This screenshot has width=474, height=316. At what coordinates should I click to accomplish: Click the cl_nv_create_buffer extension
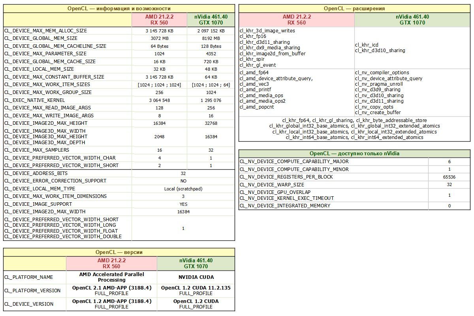pos(378,113)
